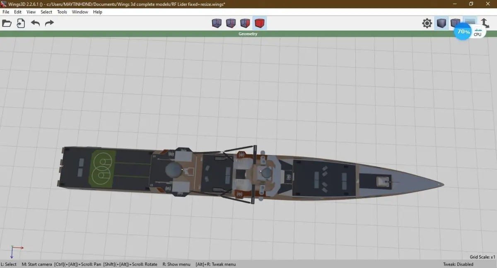Click the 'Grid Scale: x1' status text
This screenshot has width=497, height=268.
point(483,257)
